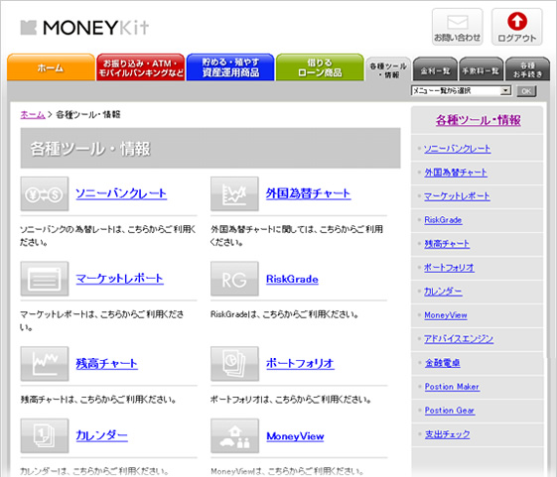557x477 pixels.
Task: Open the お振り込み・ATM red tab
Action: click(x=141, y=67)
